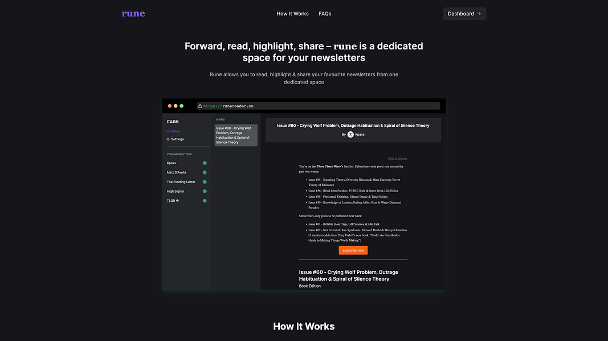The image size is (608, 341).
Task: Click the main hero headline
Action: click(304, 52)
